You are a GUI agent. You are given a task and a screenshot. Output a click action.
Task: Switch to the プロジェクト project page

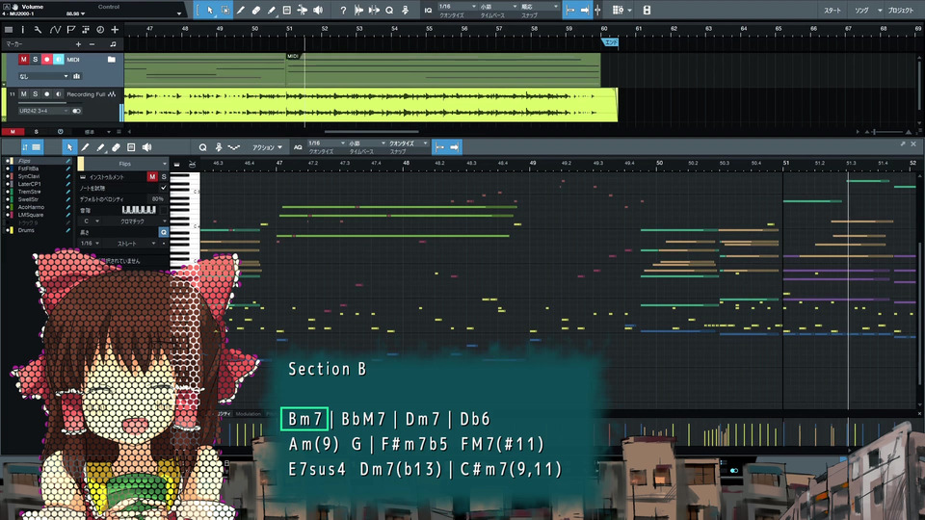[901, 10]
